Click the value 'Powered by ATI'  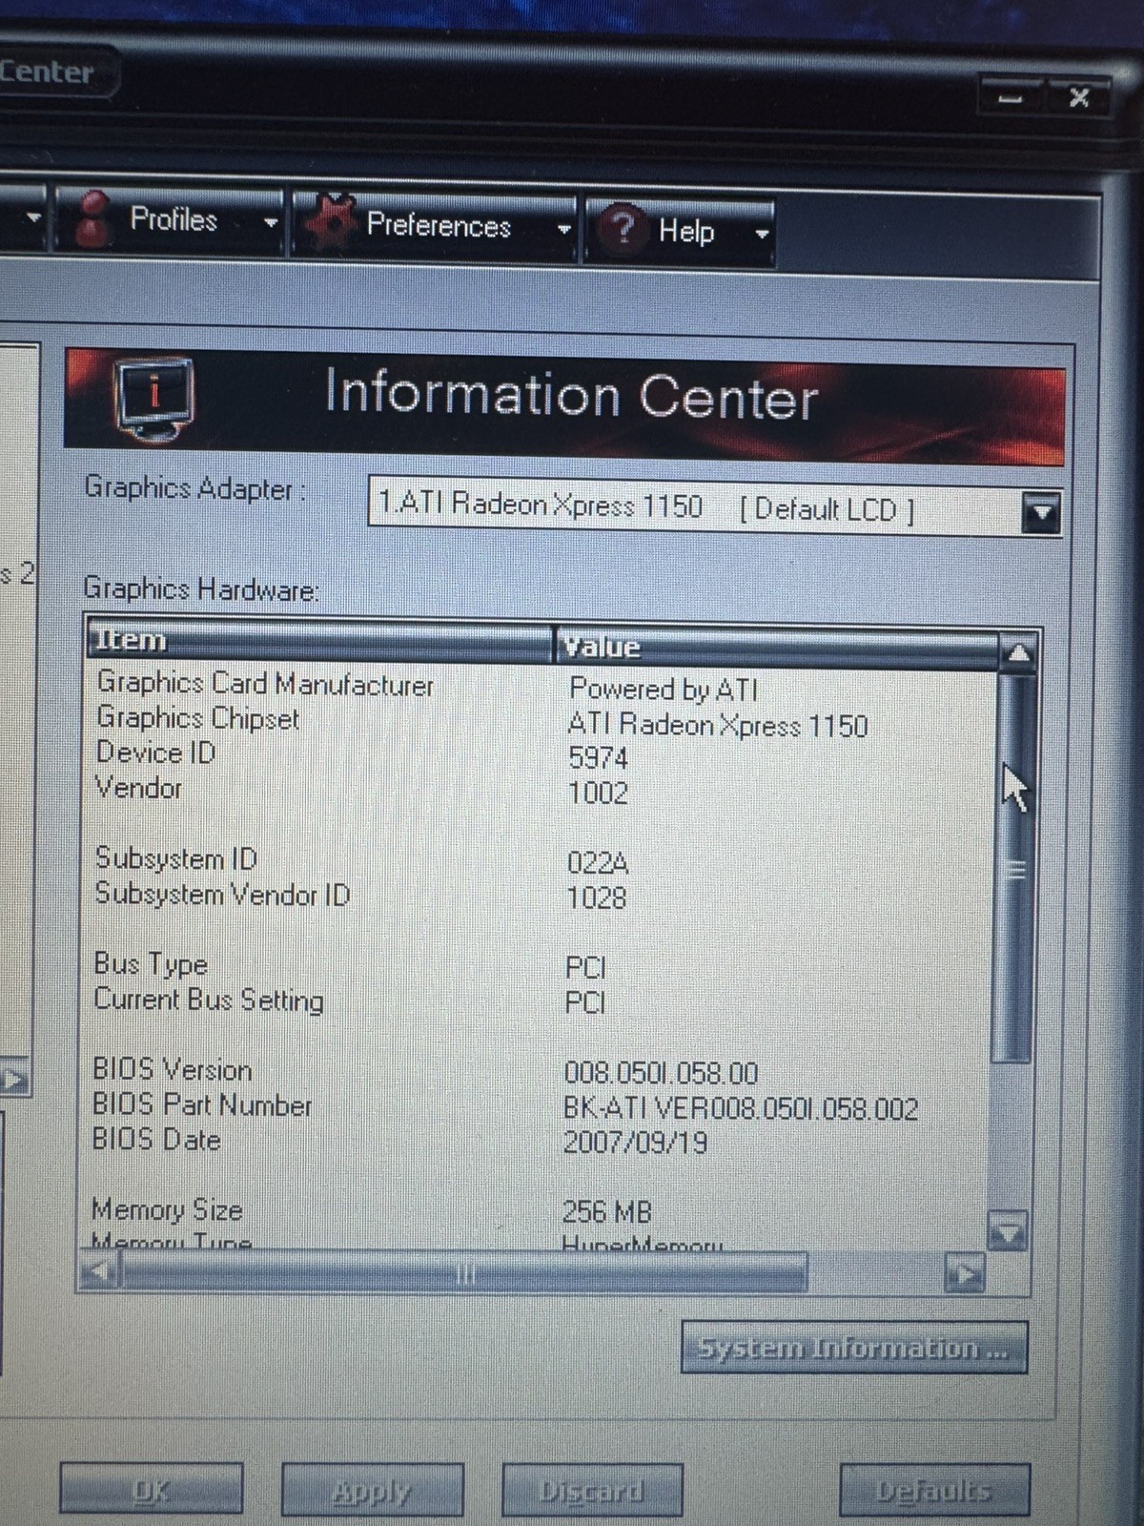664,689
